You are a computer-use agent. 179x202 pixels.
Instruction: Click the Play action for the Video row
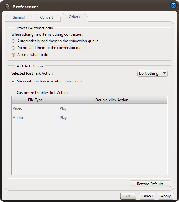113,108
